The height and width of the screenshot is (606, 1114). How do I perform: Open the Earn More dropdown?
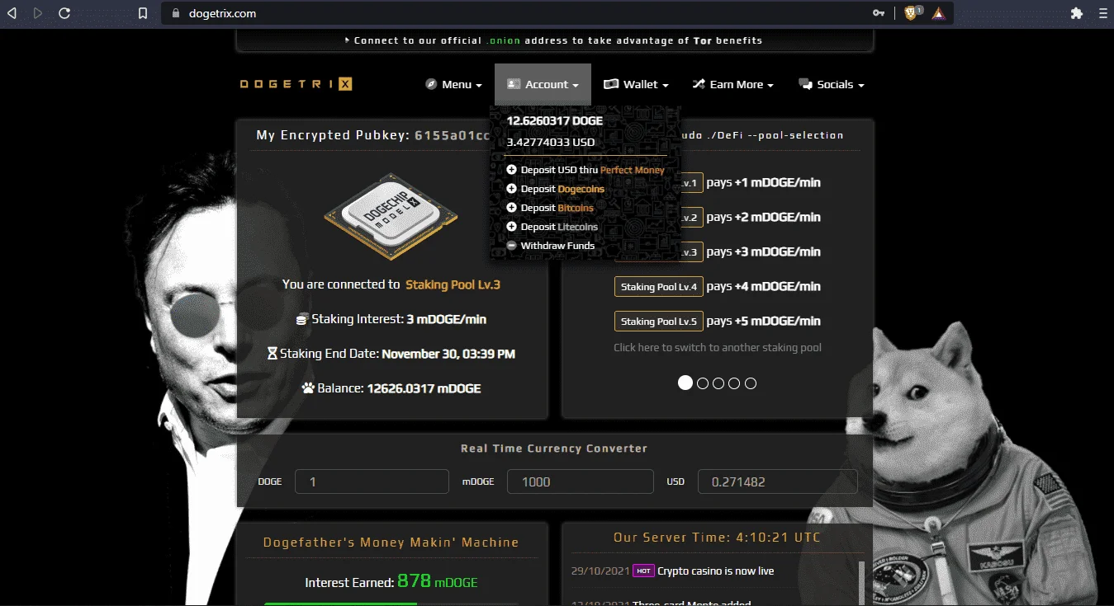click(733, 84)
